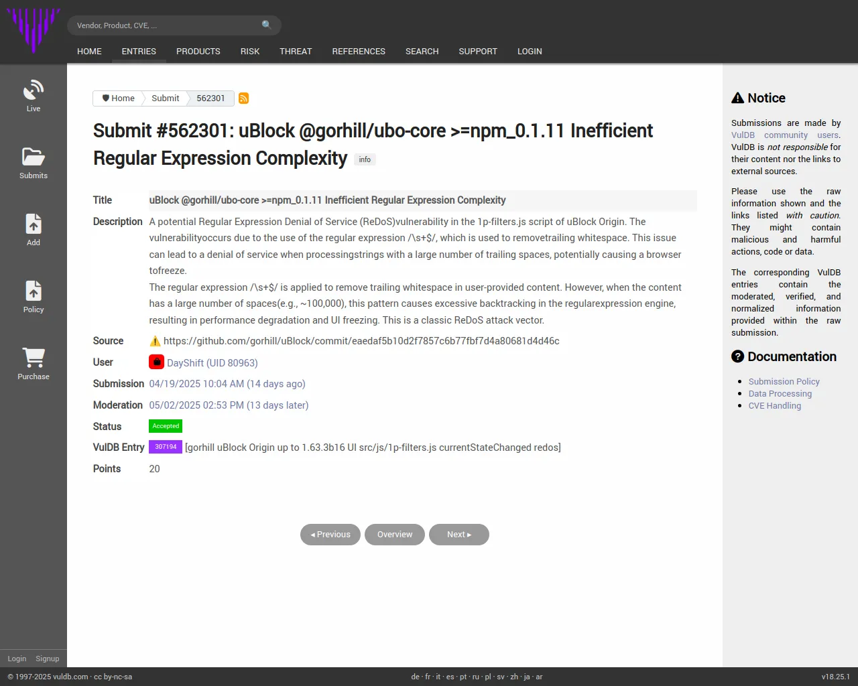858x686 pixels.
Task: Open DayShift (UID 80963) user profile
Action: click(x=212, y=363)
